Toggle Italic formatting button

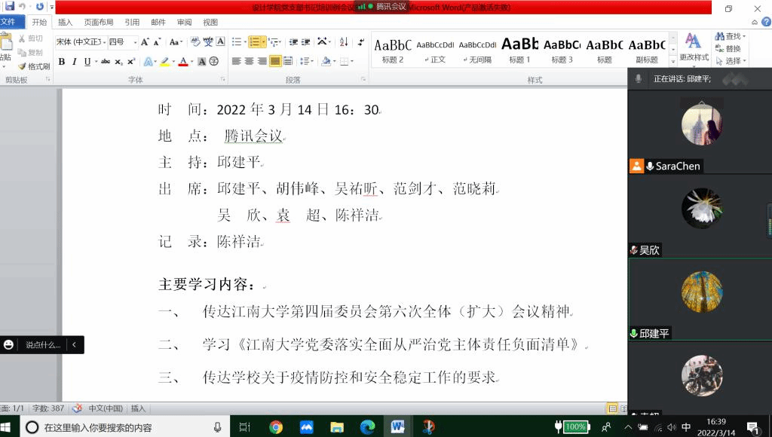pyautogui.click(x=74, y=61)
